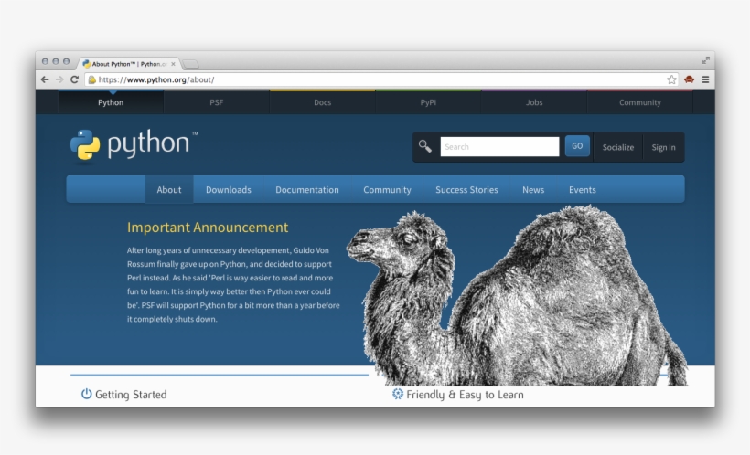750x455 pixels.
Task: Click the browser back arrow
Action: tap(45, 79)
